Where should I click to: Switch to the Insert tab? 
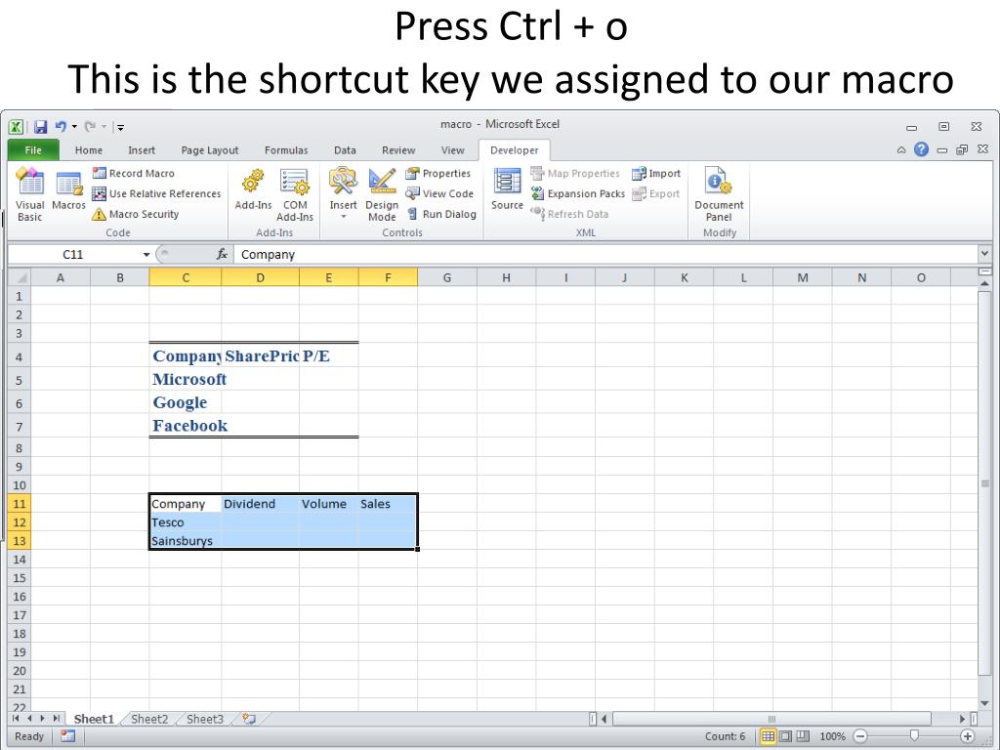point(142,149)
